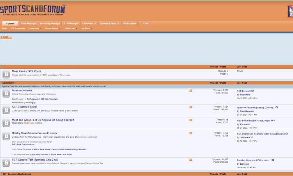This screenshot has height=176, width=293.
Task: Open last post SCF Breaks!!
Action: pyautogui.click(x=244, y=91)
